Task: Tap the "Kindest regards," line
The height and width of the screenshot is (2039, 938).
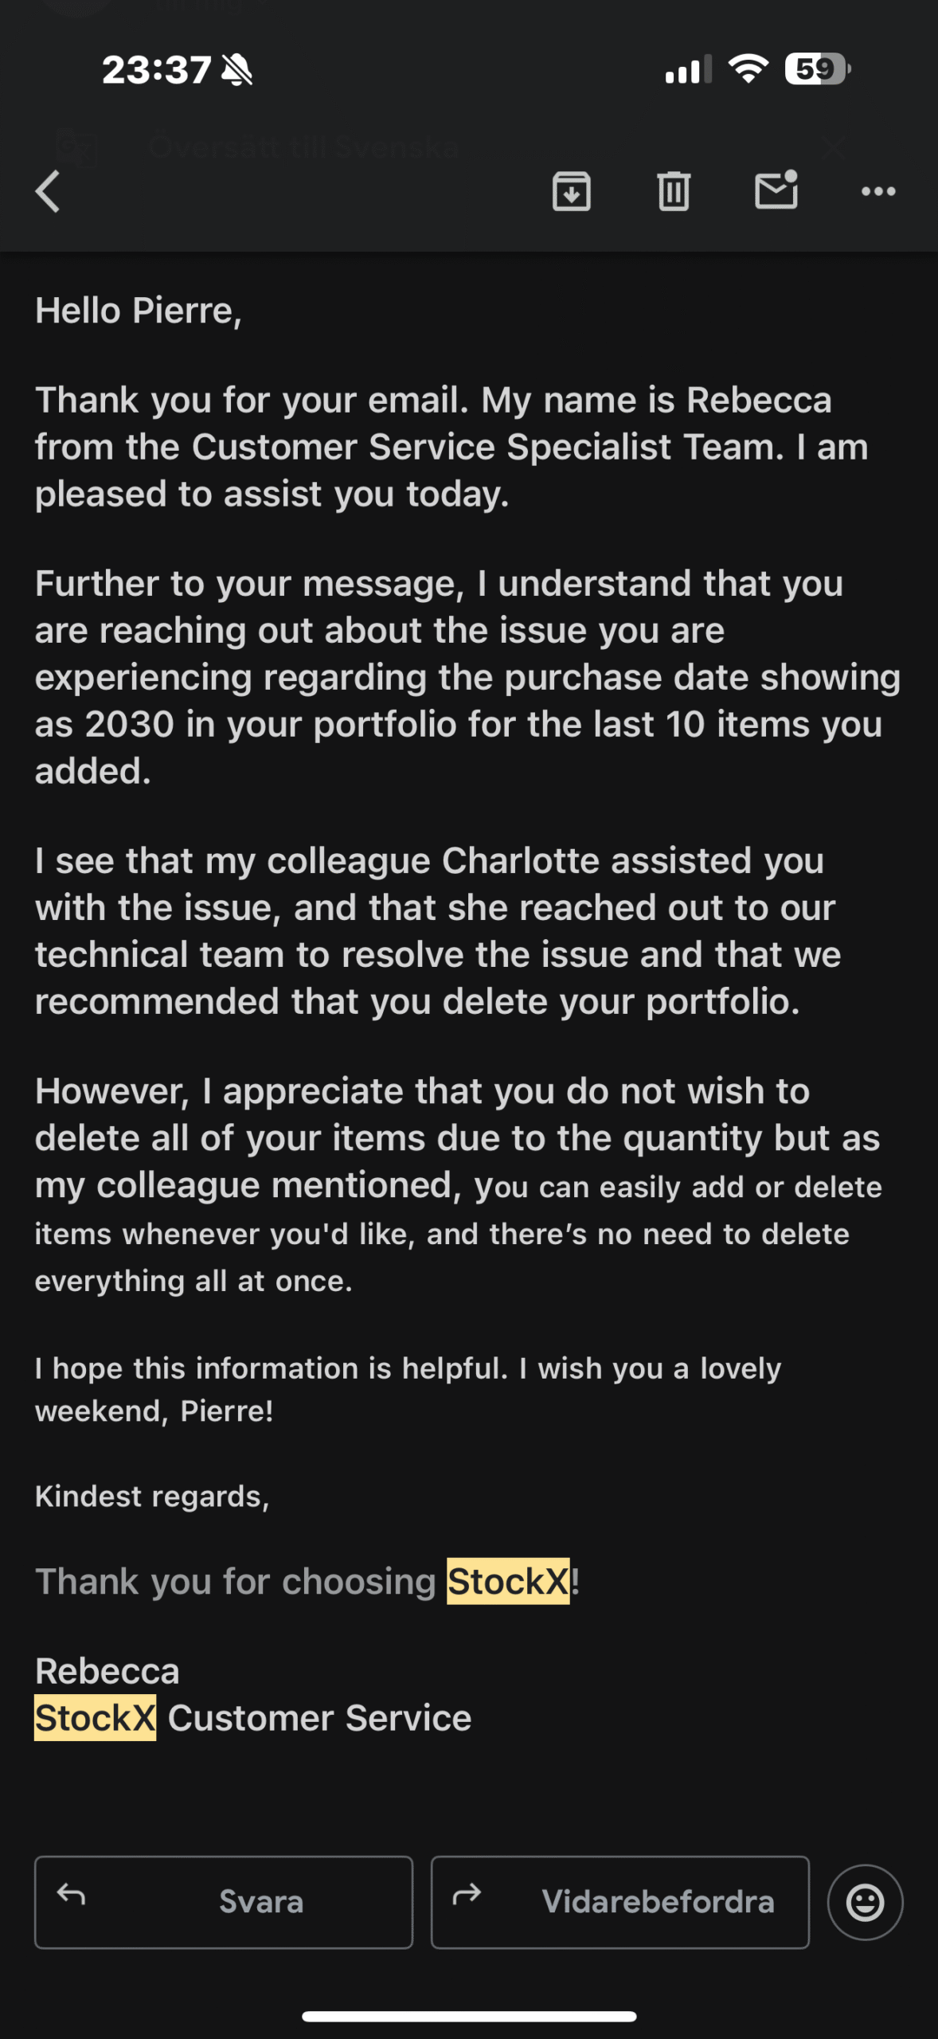Action: [x=152, y=1496]
